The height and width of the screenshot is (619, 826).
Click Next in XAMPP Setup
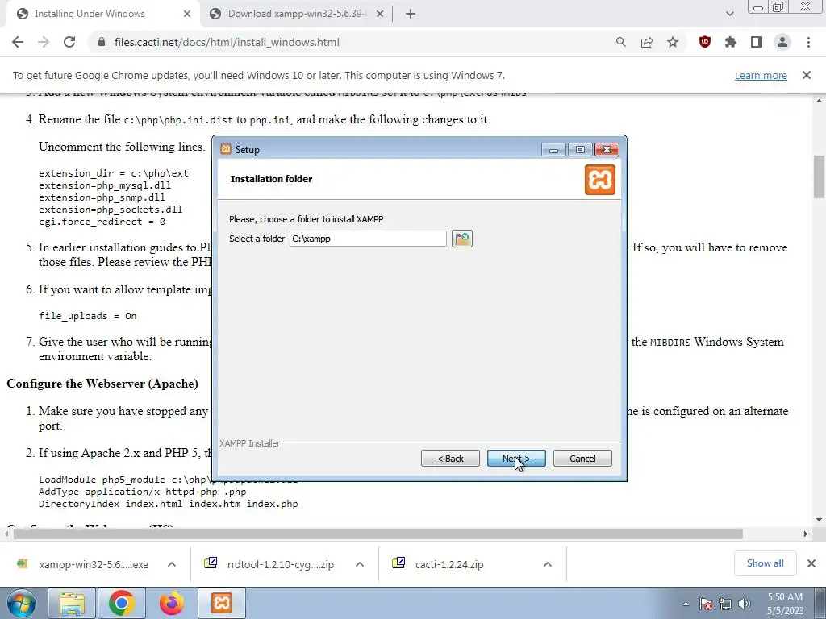[516, 459]
